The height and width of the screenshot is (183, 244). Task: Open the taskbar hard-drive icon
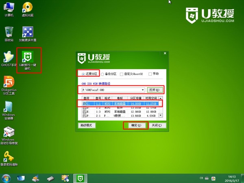(50, 179)
